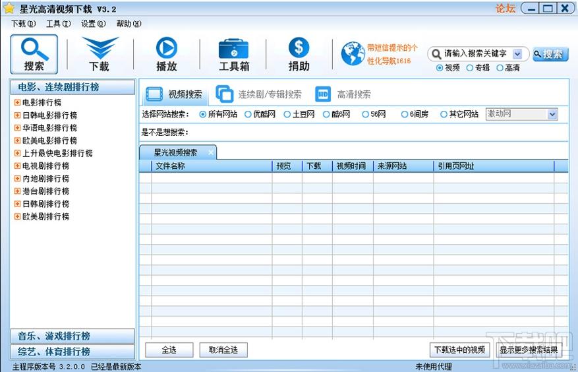The image size is (578, 372).
Task: Expand the 华语电影排行榜 tree node
Action: point(17,128)
